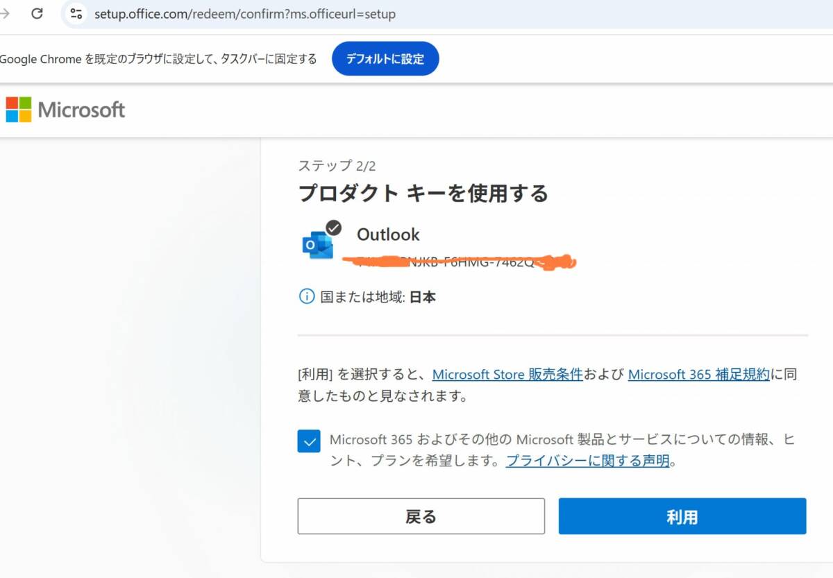Click the 利用 button
The width and height of the screenshot is (833, 578).
coord(682,516)
